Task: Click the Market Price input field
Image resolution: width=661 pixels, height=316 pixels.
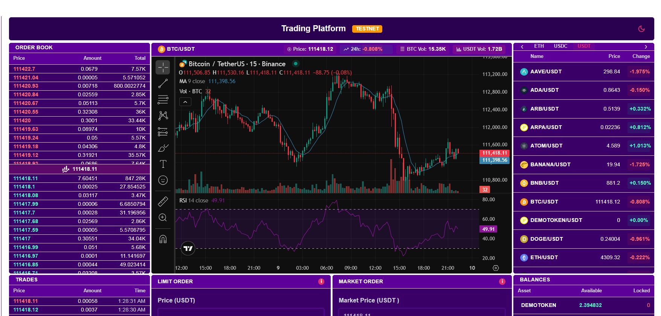Action: pyautogui.click(x=421, y=312)
